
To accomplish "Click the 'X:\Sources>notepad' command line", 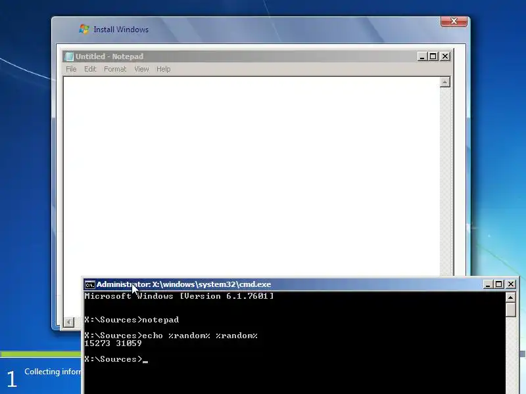I will pyautogui.click(x=131, y=320).
